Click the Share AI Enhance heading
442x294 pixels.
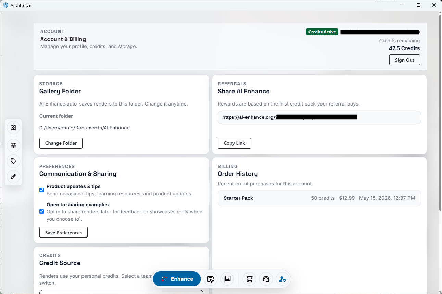[244, 91]
